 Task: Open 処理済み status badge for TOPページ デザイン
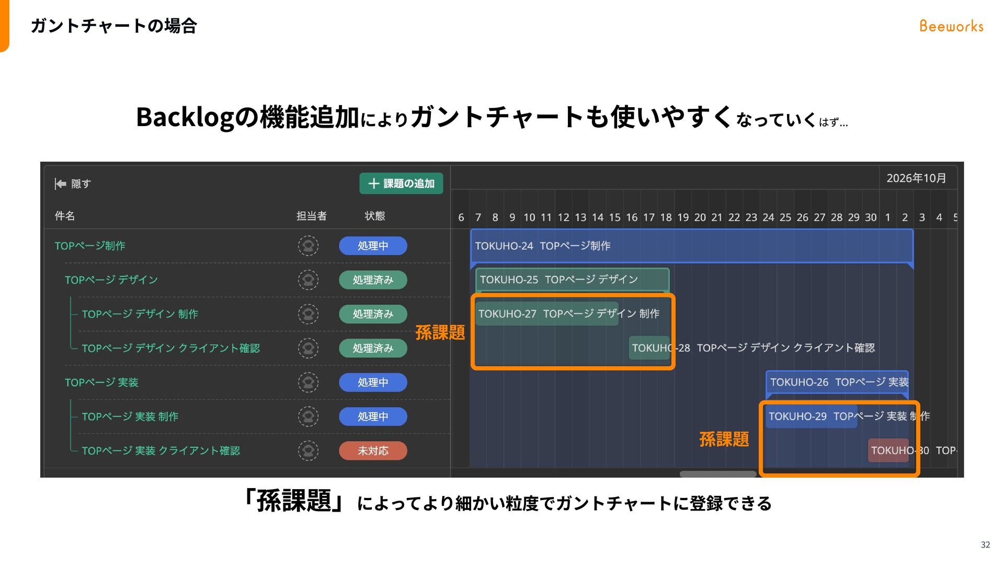373,280
